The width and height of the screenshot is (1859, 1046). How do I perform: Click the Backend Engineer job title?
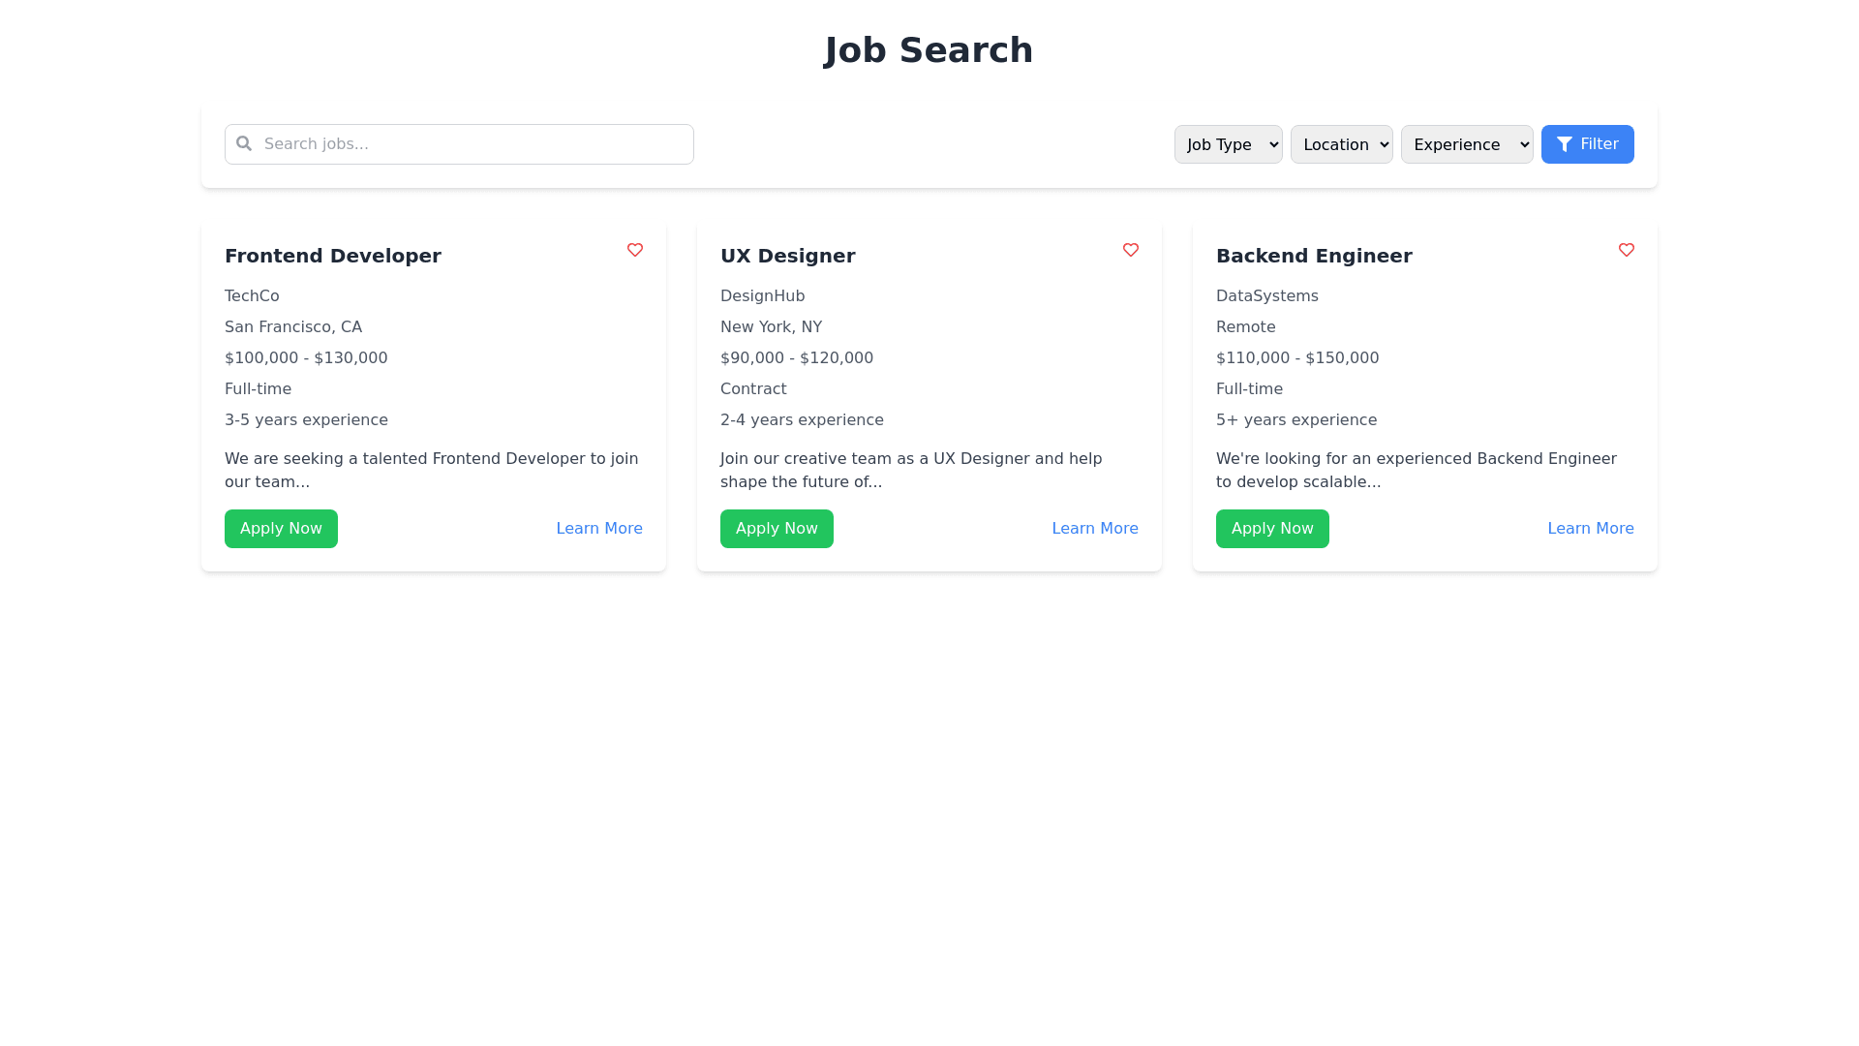1314,256
